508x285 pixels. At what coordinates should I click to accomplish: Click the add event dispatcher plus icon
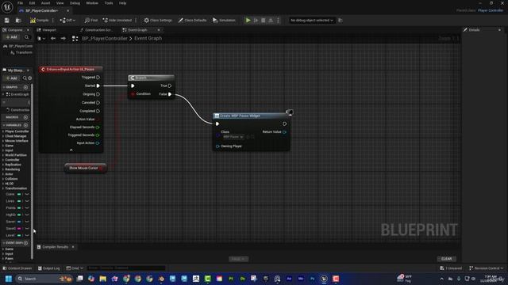[x=25, y=243]
